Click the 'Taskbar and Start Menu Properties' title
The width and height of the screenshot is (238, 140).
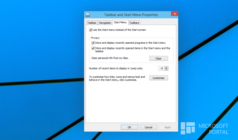coord(131,15)
